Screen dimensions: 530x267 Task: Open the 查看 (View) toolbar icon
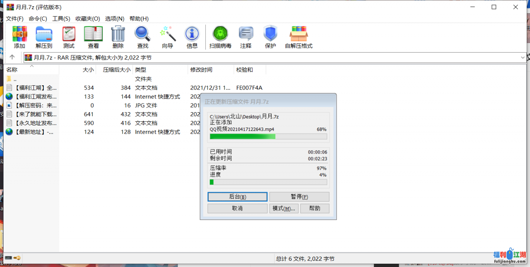93,37
